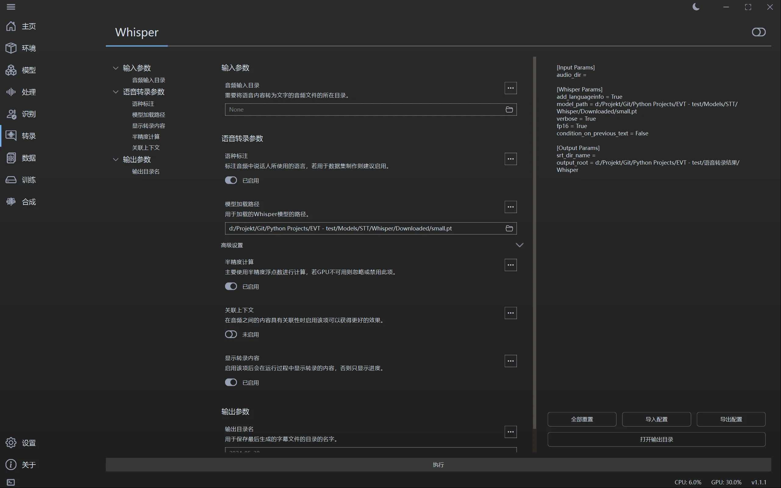The width and height of the screenshot is (781, 488).
Task: Click the 打开输出目录 button
Action: point(656,440)
